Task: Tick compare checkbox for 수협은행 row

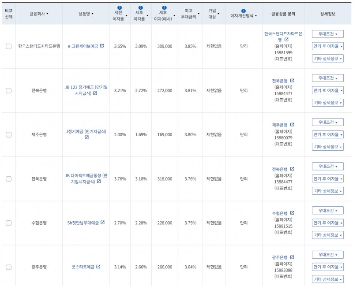Action: pyautogui.click(x=8, y=223)
